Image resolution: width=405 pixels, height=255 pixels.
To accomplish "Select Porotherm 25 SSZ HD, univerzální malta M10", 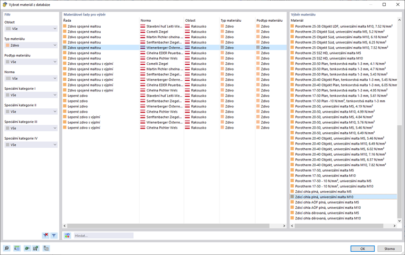I will pyautogui.click(x=344, y=58).
